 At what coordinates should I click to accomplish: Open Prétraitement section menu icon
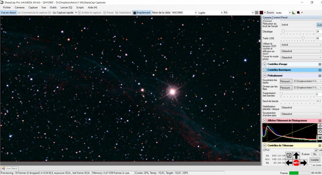coord(320,76)
